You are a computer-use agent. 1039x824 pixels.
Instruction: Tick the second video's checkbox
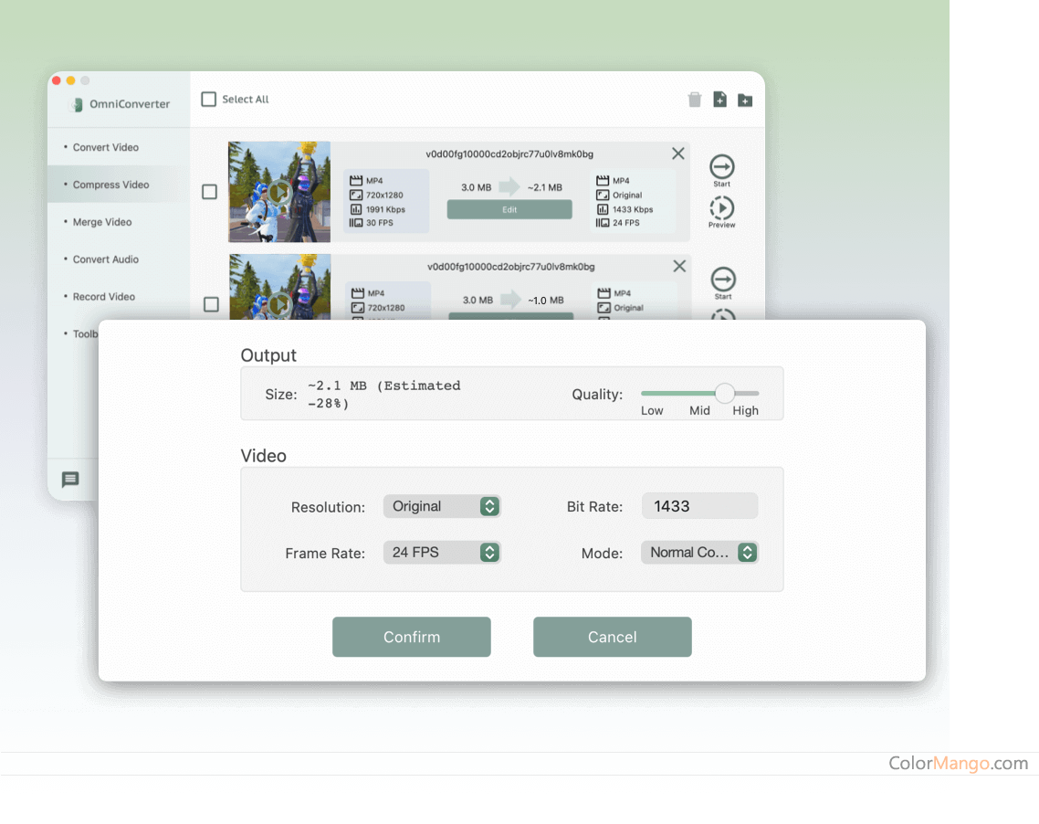coord(211,304)
